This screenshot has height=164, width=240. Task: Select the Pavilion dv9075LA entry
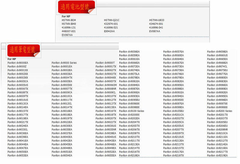click(x=129, y=74)
